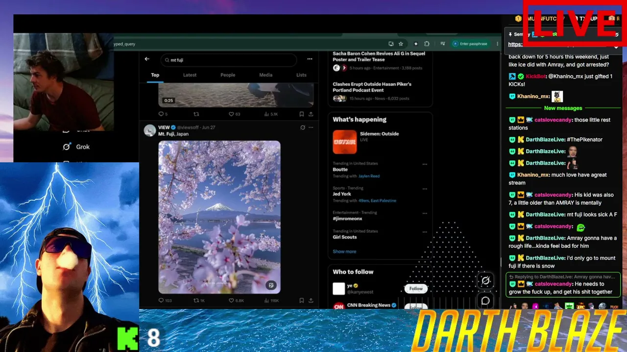Share the VIEW Mt. Fuji post

(x=311, y=301)
